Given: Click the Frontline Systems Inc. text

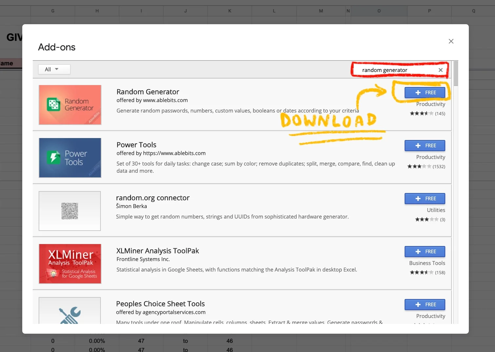Looking at the screenshot, I should pyautogui.click(x=143, y=259).
